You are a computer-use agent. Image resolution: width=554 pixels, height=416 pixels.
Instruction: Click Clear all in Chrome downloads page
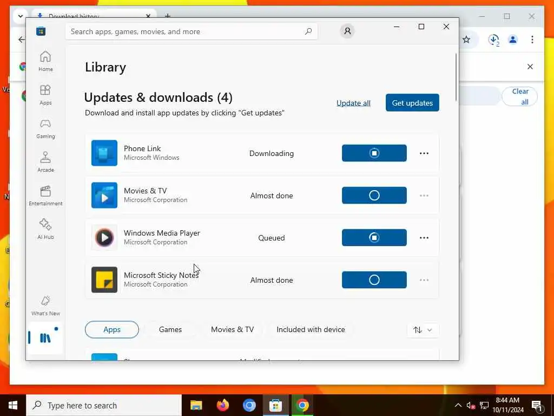[520, 96]
